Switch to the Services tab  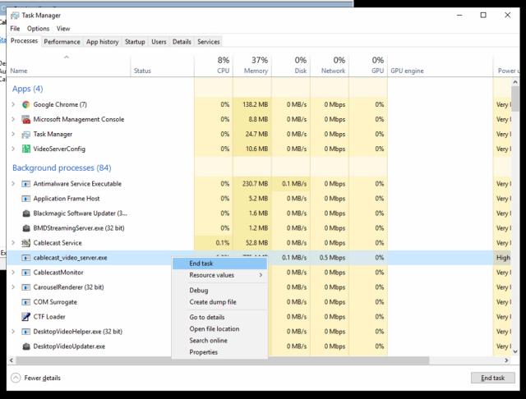pyautogui.click(x=208, y=42)
